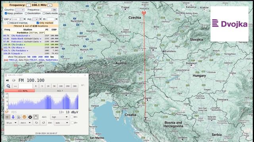
Task: Enable the IF+ checkbox in XDR-GTK
Action: 72,123
